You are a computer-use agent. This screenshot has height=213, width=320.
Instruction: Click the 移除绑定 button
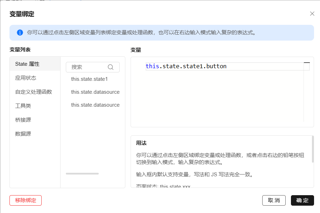point(26,200)
